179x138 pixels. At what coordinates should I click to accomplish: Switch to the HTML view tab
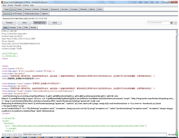point(26,28)
